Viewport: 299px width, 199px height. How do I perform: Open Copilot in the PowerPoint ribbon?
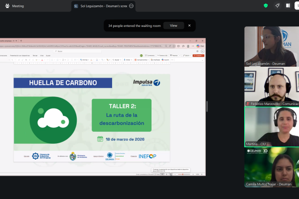pos(165,60)
